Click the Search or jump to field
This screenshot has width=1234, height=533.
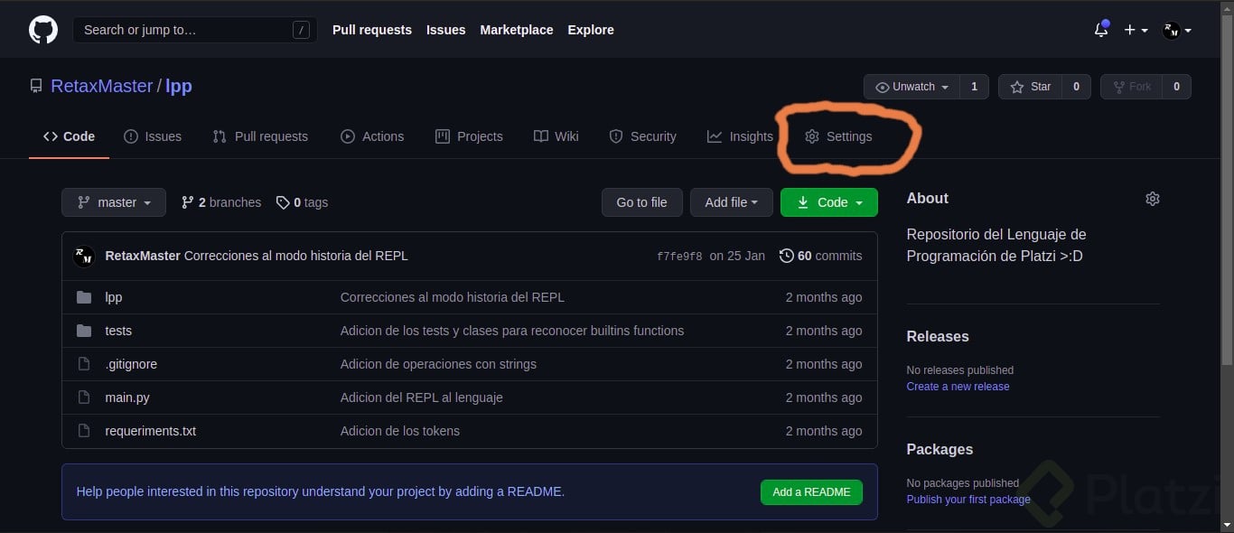pyautogui.click(x=195, y=30)
